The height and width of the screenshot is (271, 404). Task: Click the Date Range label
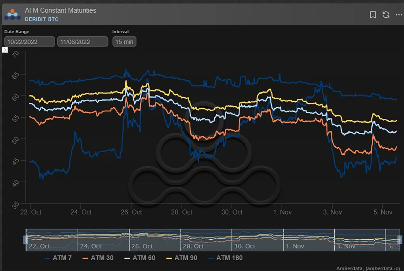pyautogui.click(x=17, y=31)
